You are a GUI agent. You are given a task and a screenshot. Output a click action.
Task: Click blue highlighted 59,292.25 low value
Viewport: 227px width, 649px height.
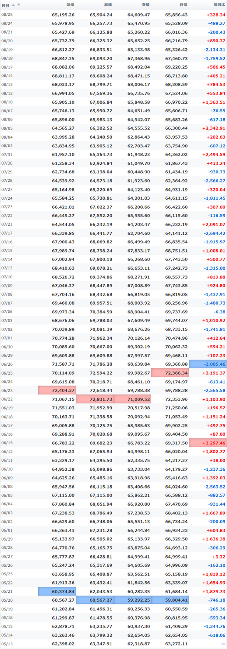[x=132, y=599]
